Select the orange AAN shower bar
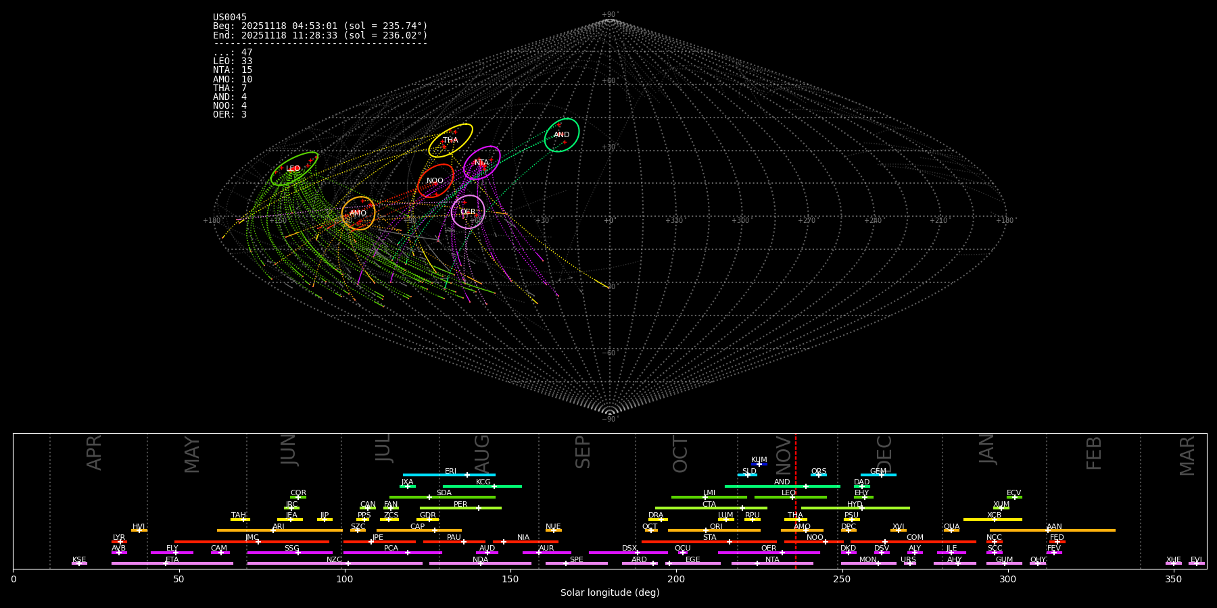This screenshot has width=1217, height=608. (x=1053, y=530)
